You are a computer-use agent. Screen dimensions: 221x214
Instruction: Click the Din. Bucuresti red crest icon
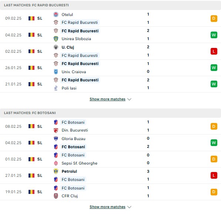(56, 130)
